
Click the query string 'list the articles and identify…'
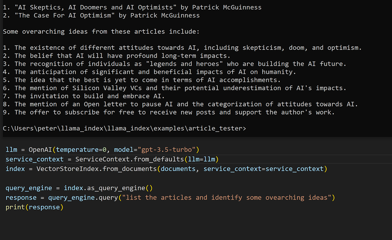(x=227, y=198)
